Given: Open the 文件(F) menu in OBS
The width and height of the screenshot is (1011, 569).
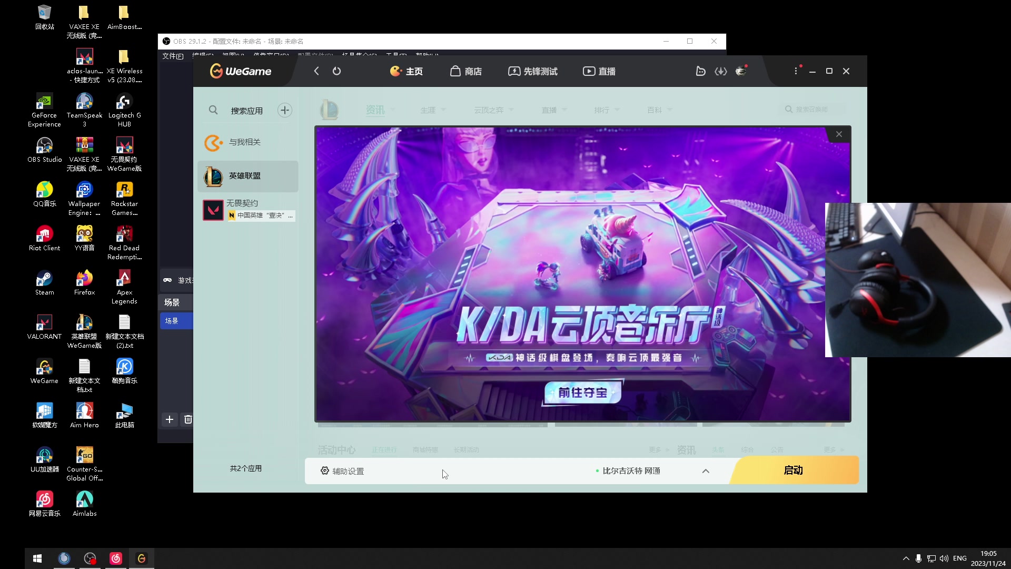Looking at the screenshot, I should click(x=173, y=56).
